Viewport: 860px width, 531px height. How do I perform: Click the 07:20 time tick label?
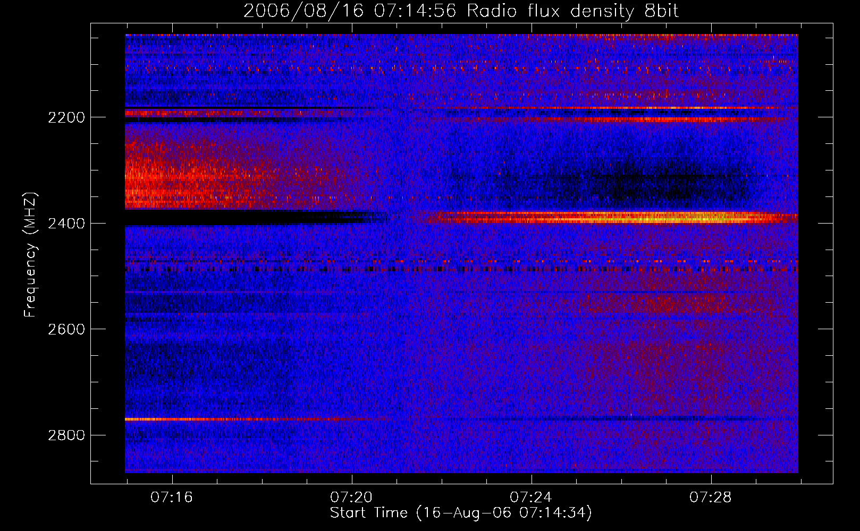[x=351, y=498]
